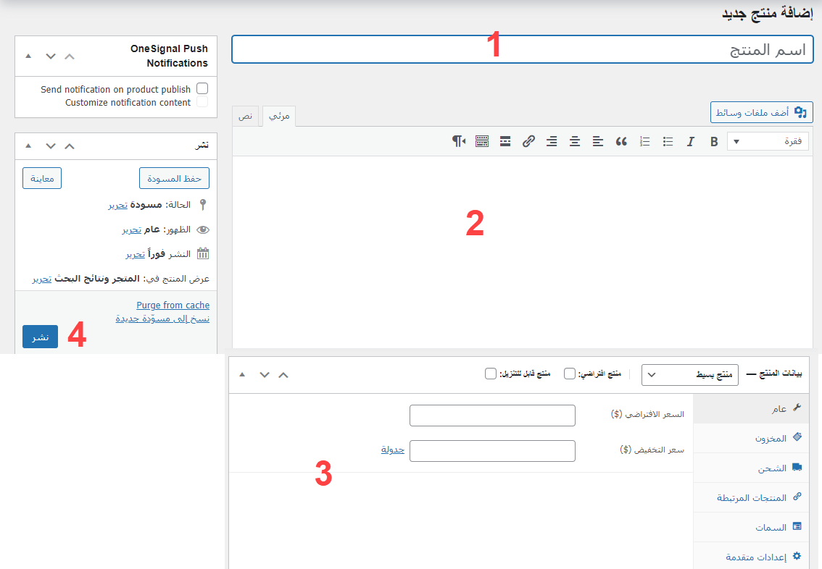822x569 pixels.
Task: Open المخزون inventory tab
Action: (x=751, y=438)
